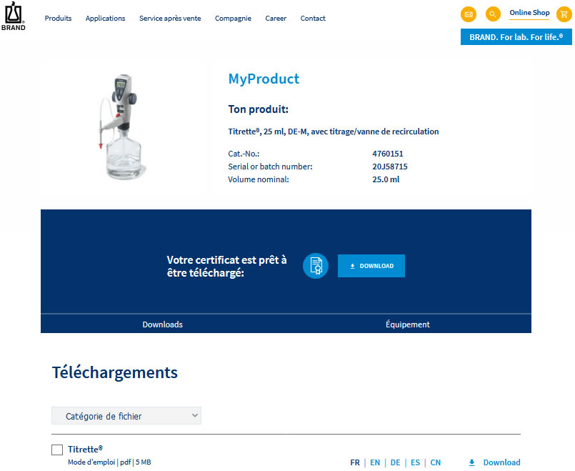
Task: Click the MyProduct heading
Action: 264,79
